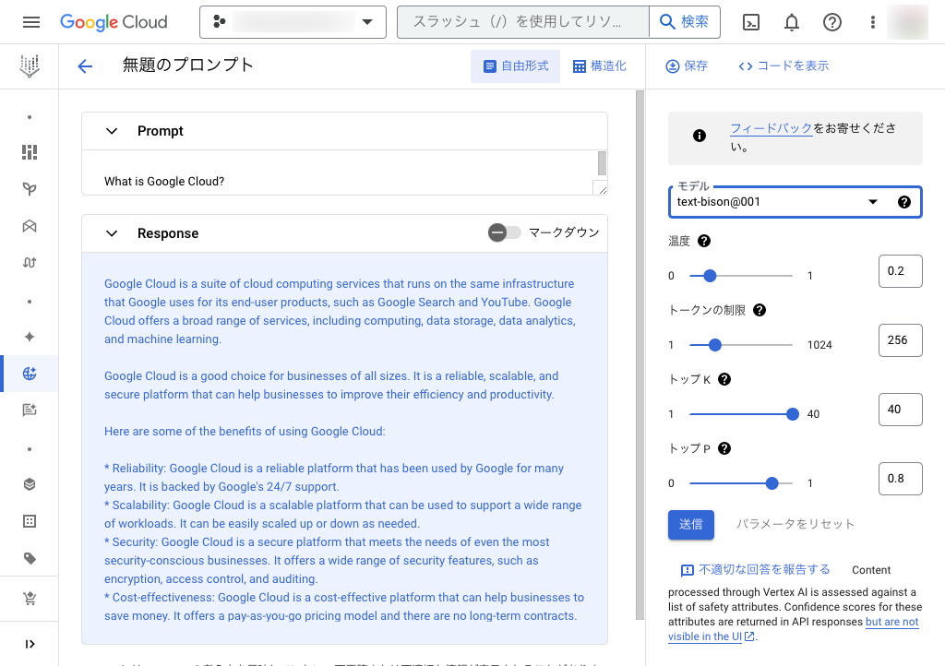Click the help question mark in header
Viewport: 945px width, 666px height.
tap(832, 22)
